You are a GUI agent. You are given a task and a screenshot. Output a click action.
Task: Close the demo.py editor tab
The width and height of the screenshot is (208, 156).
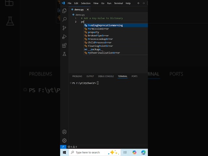tap(88, 9)
